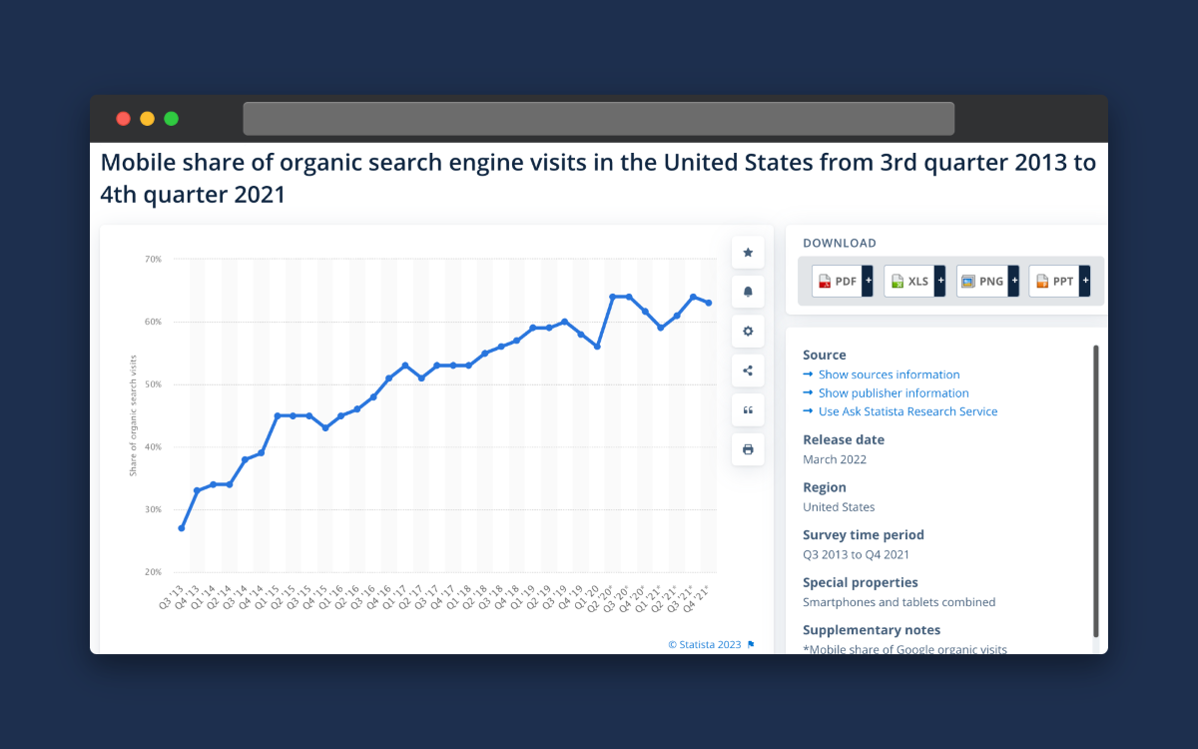Click the plus next to PPT
The image size is (1198, 749).
tap(1085, 282)
